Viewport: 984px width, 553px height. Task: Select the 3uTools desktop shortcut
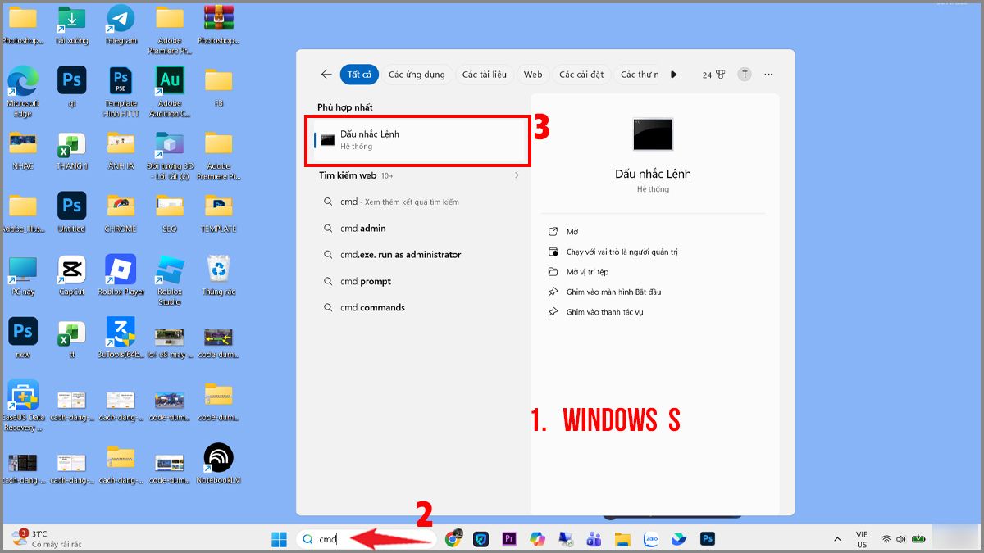click(121, 338)
